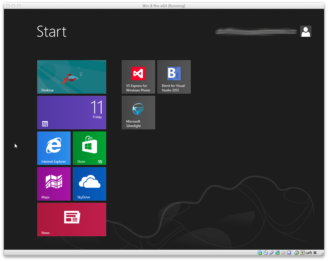Image resolution: width=328 pixels, height=261 pixels.
Task: Click the USB devices status icon
Action: coord(272,253)
